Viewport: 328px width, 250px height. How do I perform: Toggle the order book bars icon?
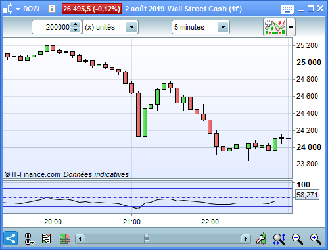65,239
